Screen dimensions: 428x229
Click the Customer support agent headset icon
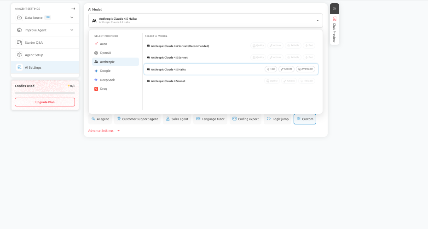[119, 119]
